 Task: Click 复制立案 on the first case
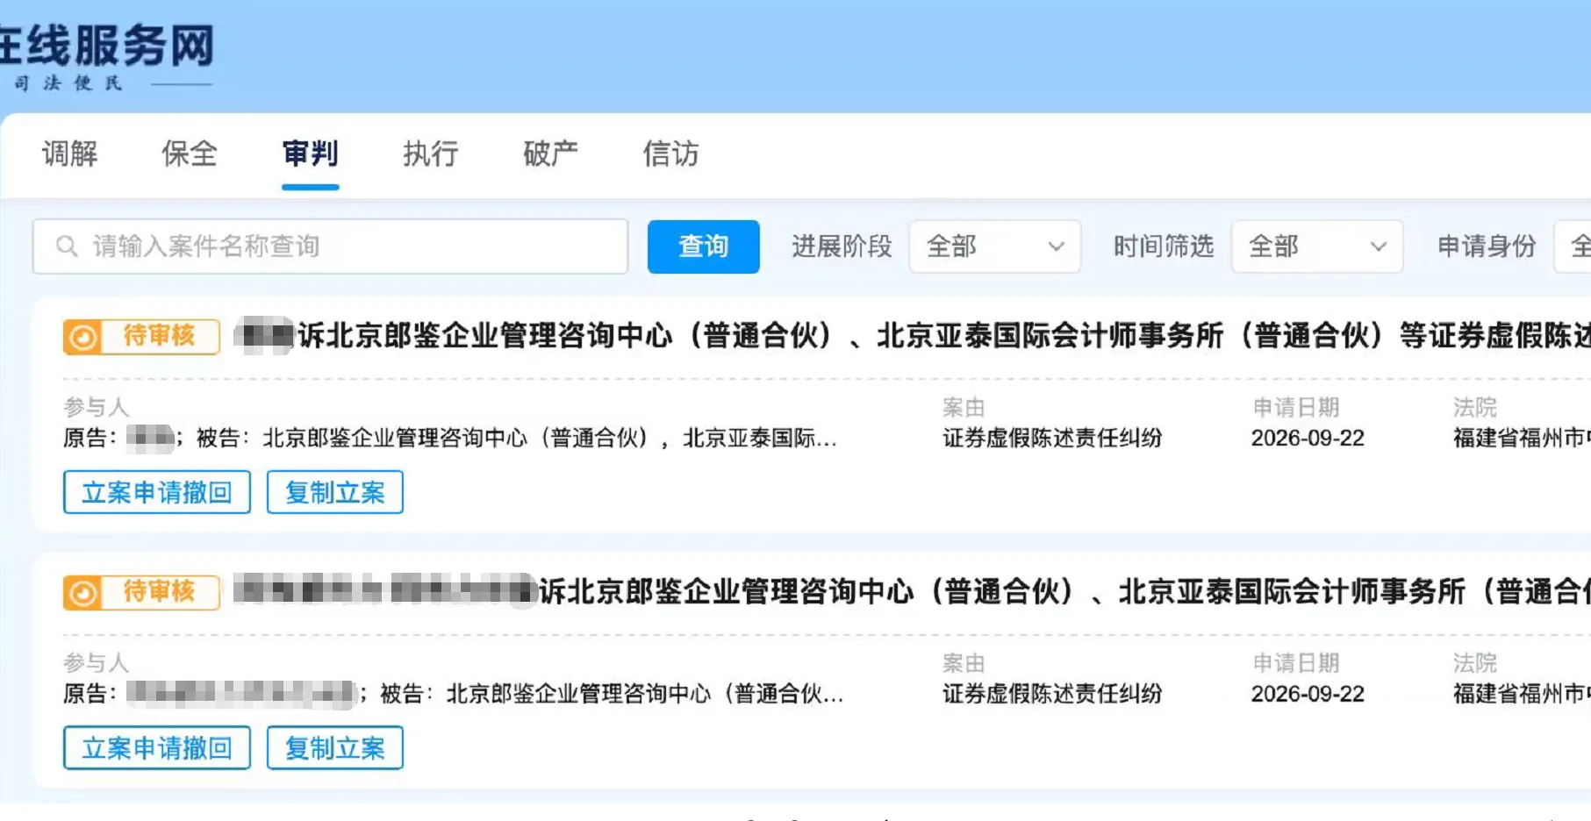pyautogui.click(x=335, y=492)
